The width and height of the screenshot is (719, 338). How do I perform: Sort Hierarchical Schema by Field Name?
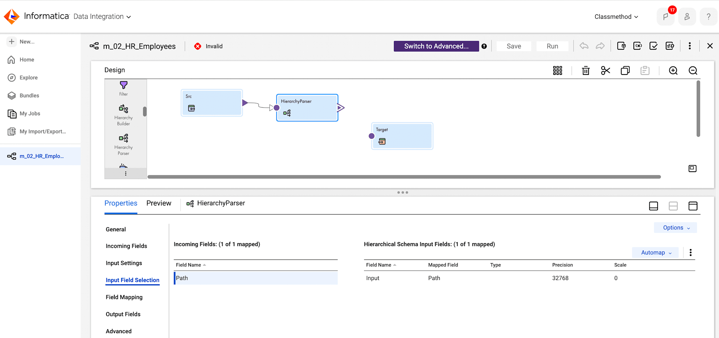(381, 265)
